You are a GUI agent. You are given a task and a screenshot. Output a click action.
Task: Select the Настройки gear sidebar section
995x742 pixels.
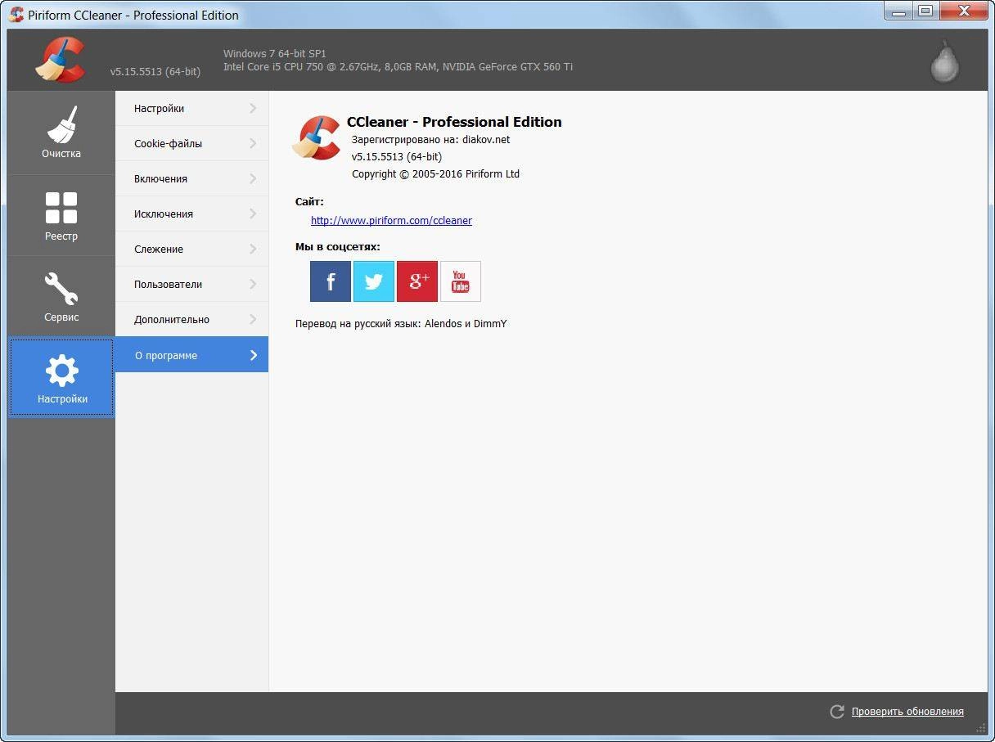pos(61,378)
